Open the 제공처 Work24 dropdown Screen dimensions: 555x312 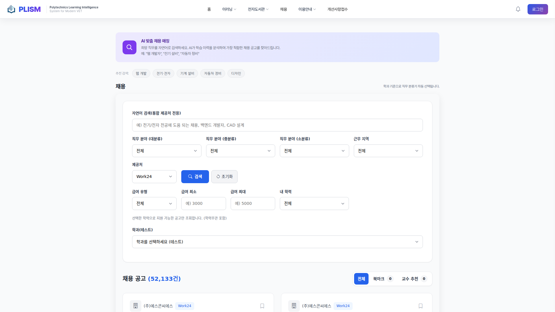click(x=154, y=177)
